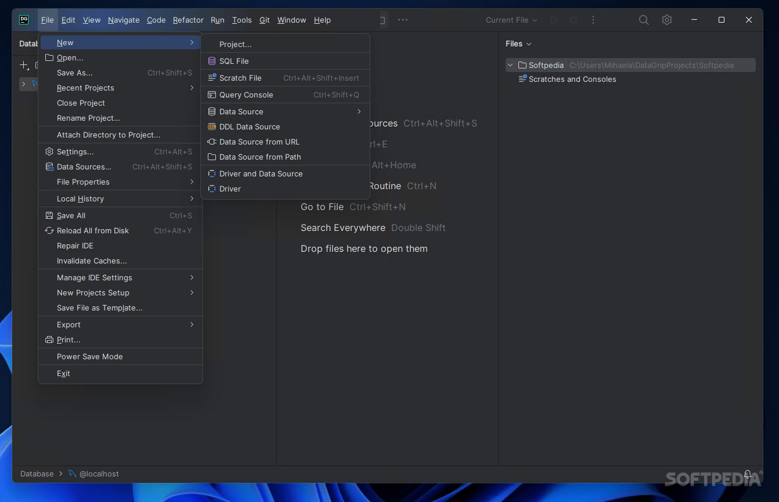Click the Data Source from URL icon
This screenshot has width=779, height=502.
point(212,142)
